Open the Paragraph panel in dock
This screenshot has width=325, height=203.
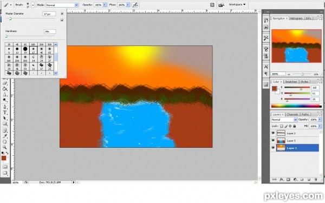tap(266, 74)
